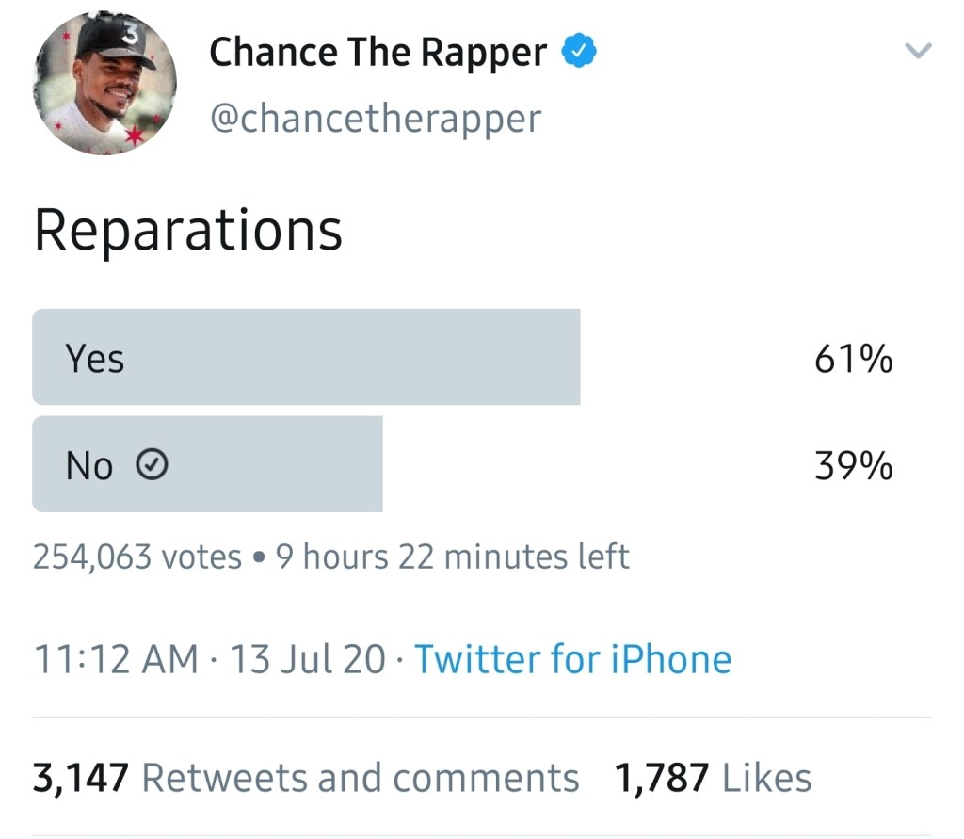Select the Yes poll option bar

pos(306,358)
